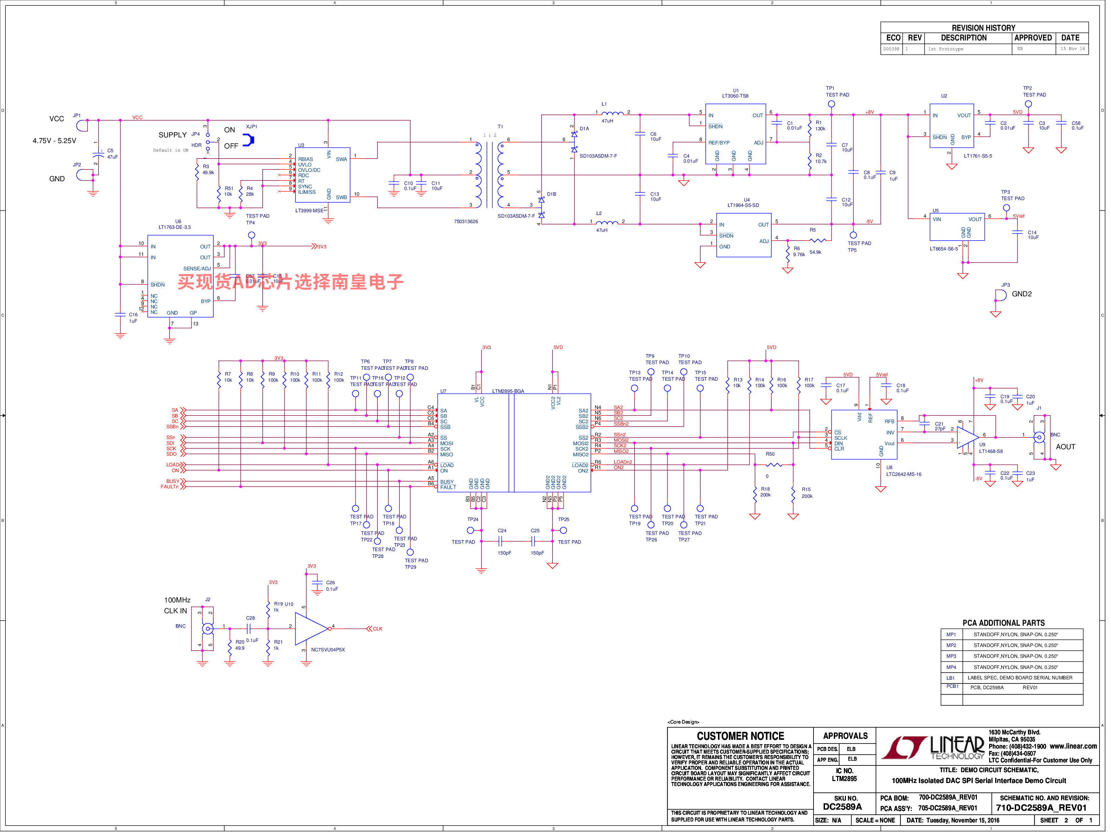Click the SUPPLY jumper label
Image resolution: width=1111 pixels, height=837 pixels.
coord(173,136)
